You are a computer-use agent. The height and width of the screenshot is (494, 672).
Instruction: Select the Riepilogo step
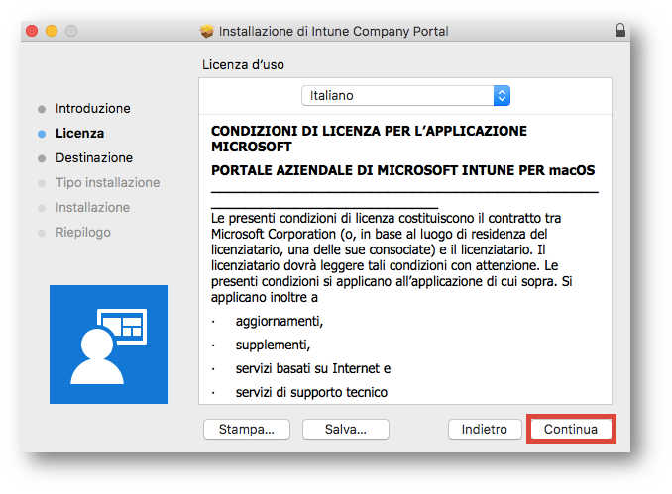pos(83,233)
